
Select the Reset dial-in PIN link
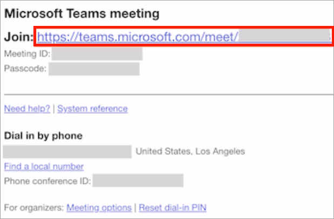[173, 207]
